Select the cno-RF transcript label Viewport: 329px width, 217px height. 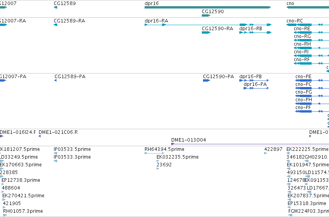pos(302,60)
